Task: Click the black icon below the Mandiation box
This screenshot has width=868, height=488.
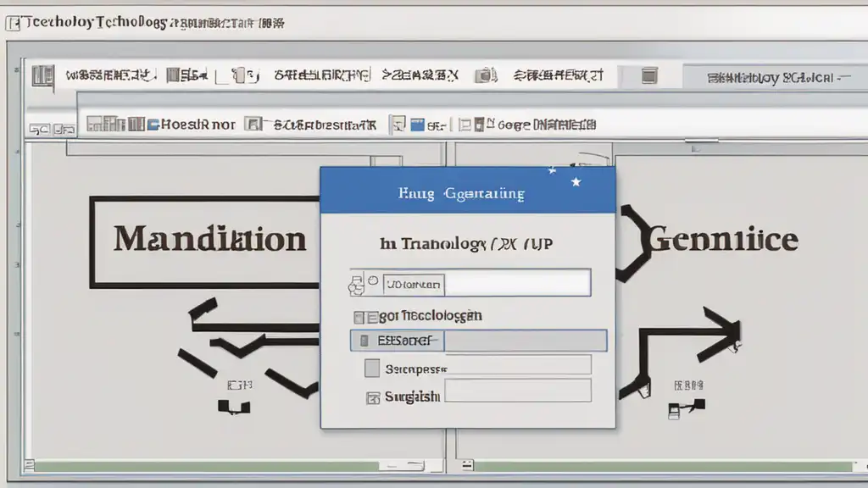Action: click(234, 408)
